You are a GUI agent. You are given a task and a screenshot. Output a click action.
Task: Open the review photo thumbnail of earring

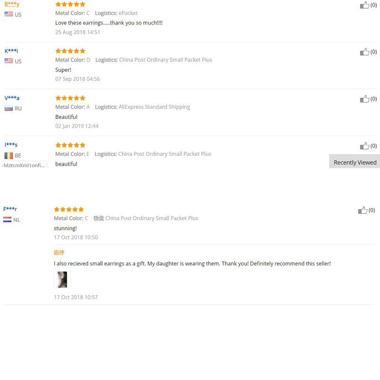click(62, 280)
